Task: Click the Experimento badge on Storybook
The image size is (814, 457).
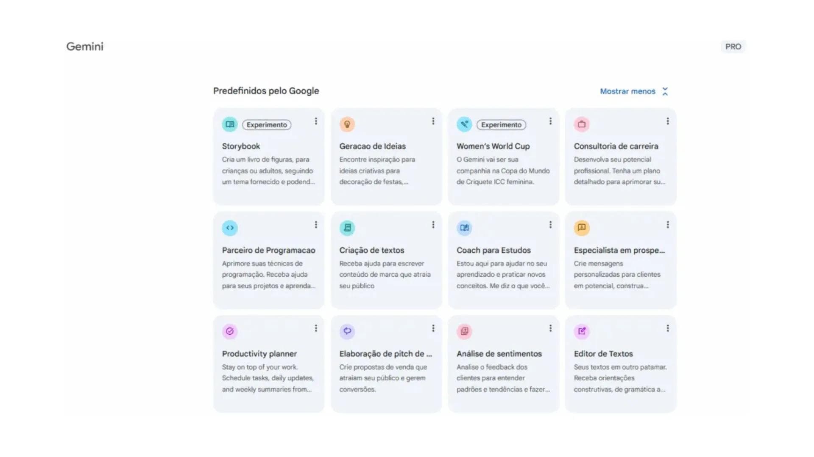Action: click(x=266, y=124)
